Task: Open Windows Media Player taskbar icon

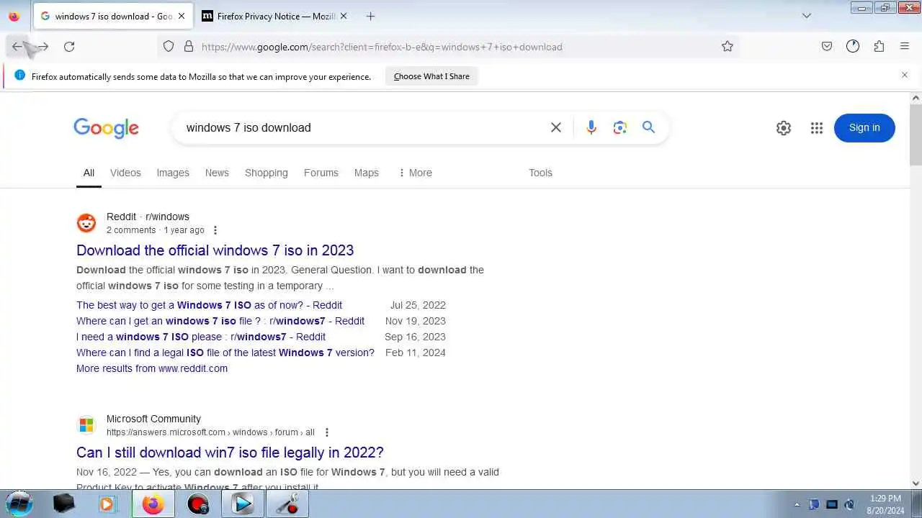Action: click(x=107, y=504)
